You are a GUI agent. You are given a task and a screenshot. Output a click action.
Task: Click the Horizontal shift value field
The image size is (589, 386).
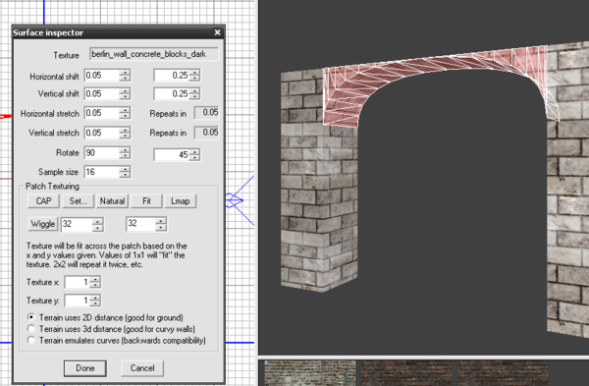coord(102,76)
